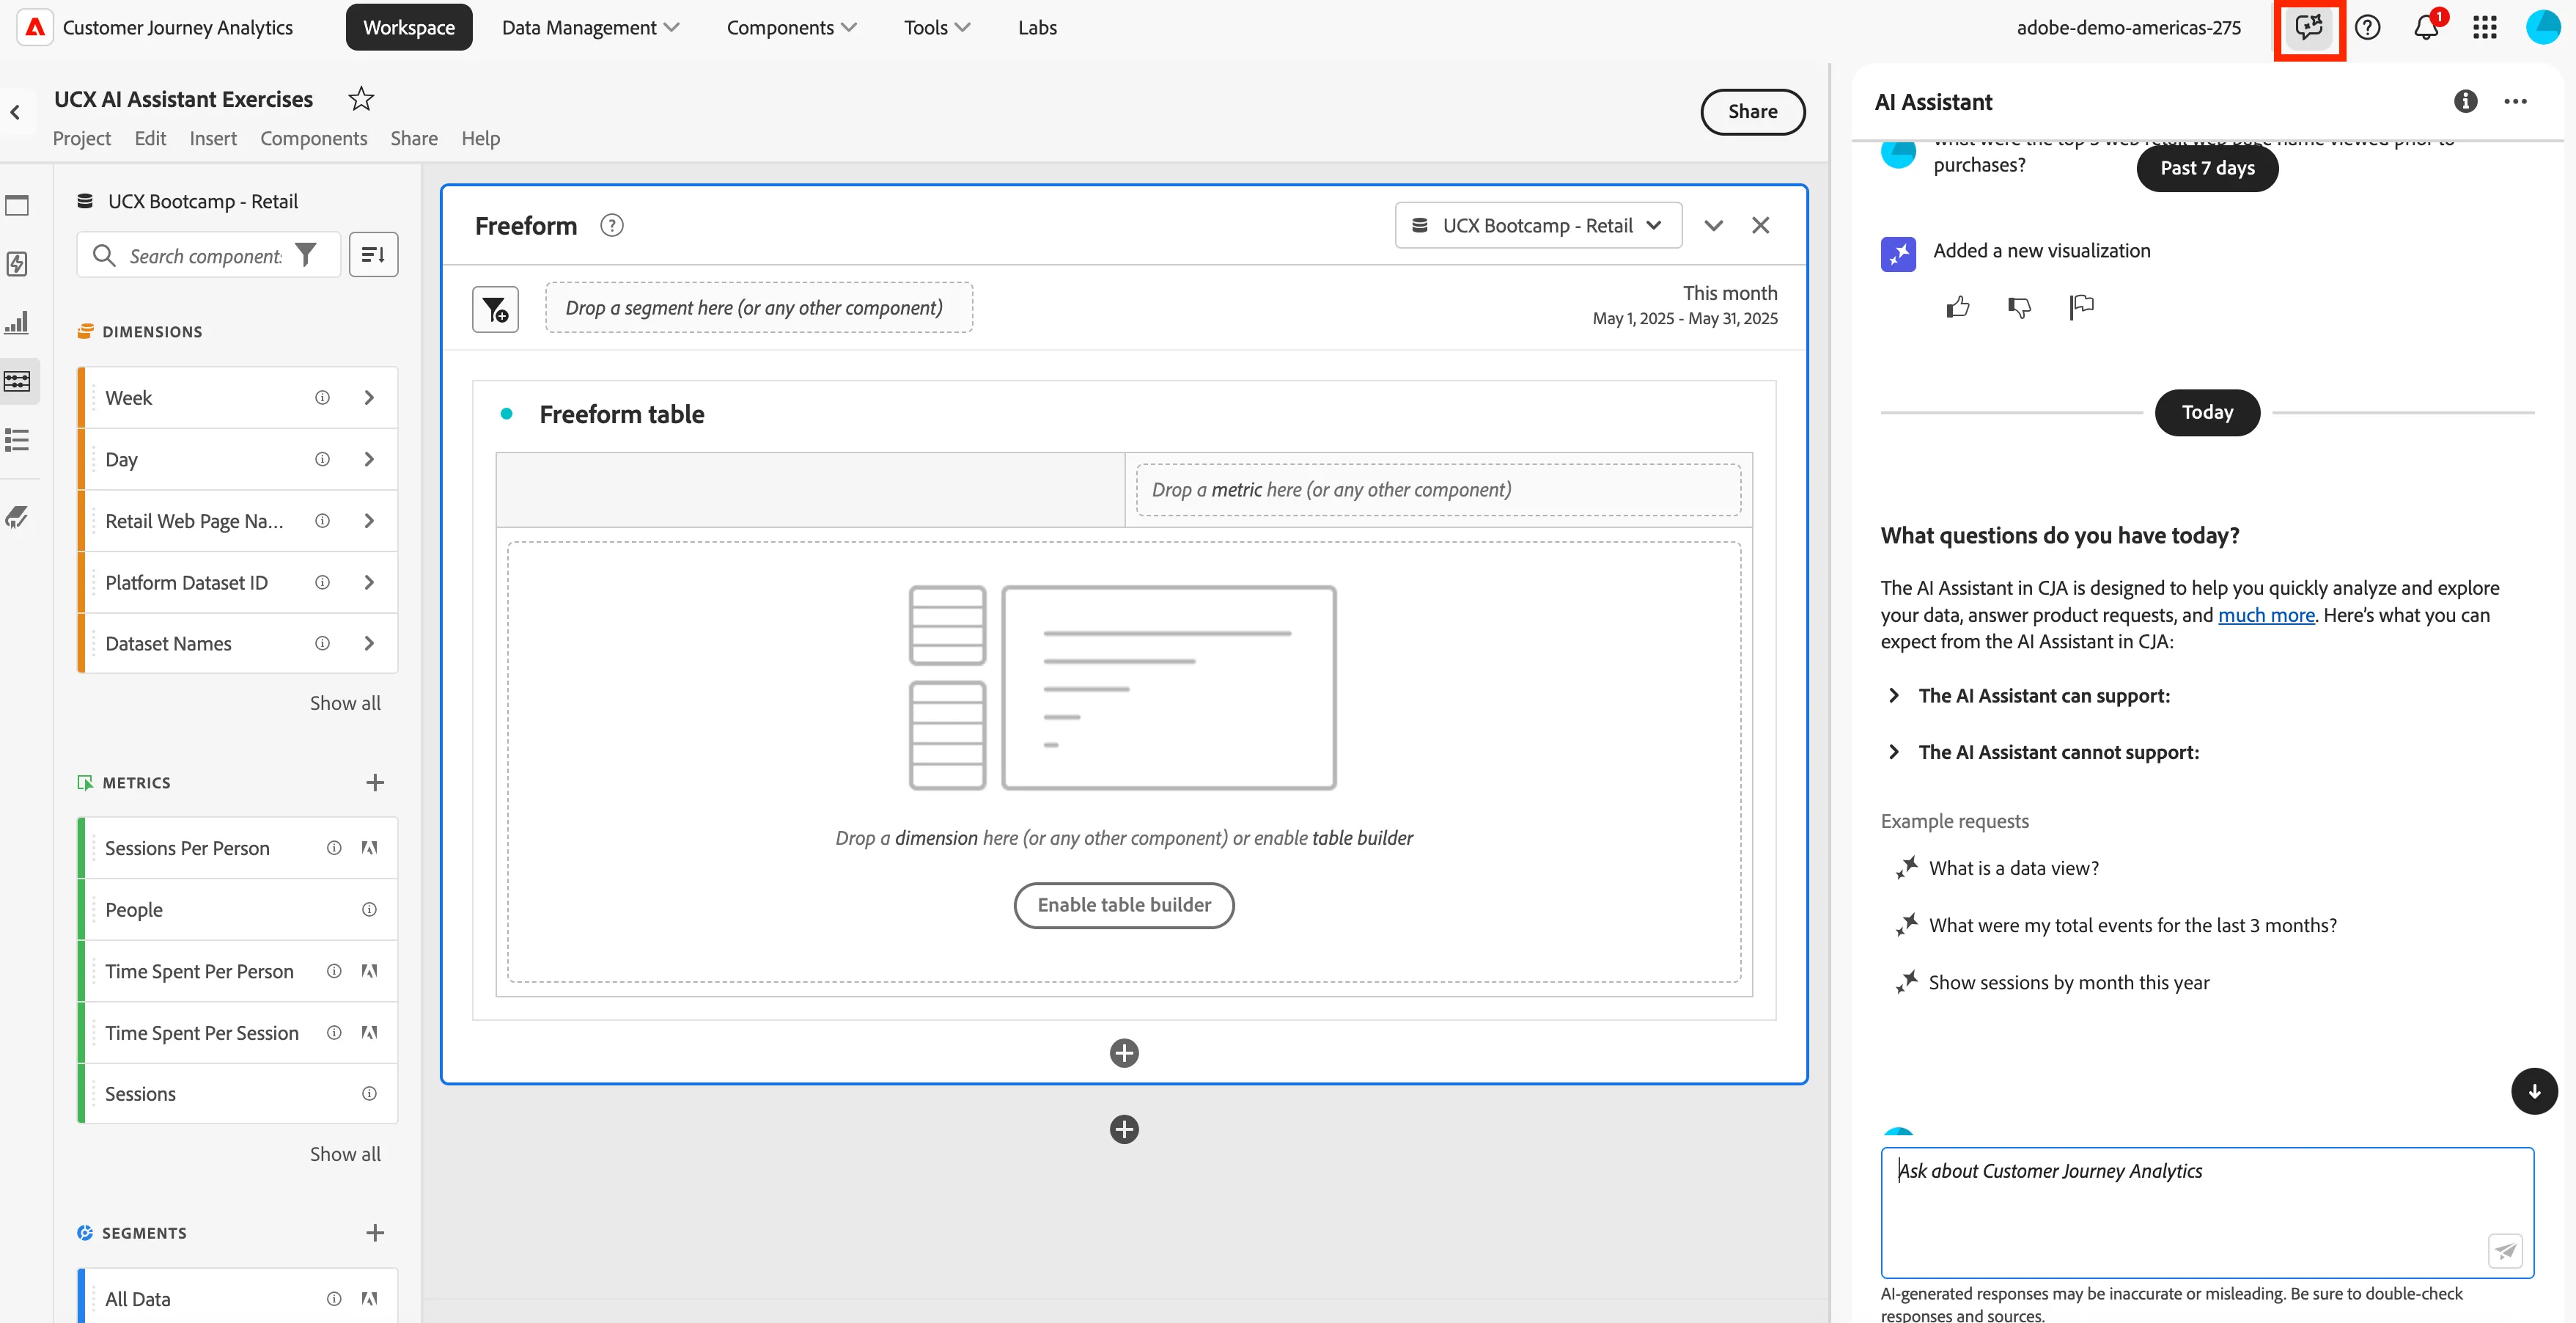Close the Freeform panel
The height and width of the screenshot is (1323, 2576).
1760,226
